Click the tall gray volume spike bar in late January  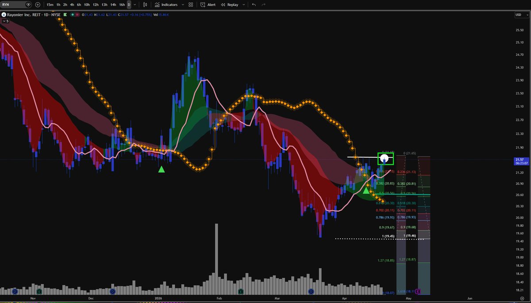point(216,259)
